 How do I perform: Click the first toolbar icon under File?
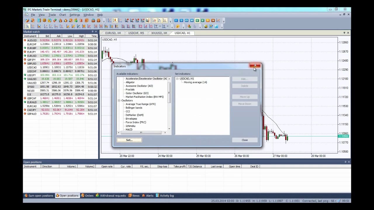tap(27, 20)
